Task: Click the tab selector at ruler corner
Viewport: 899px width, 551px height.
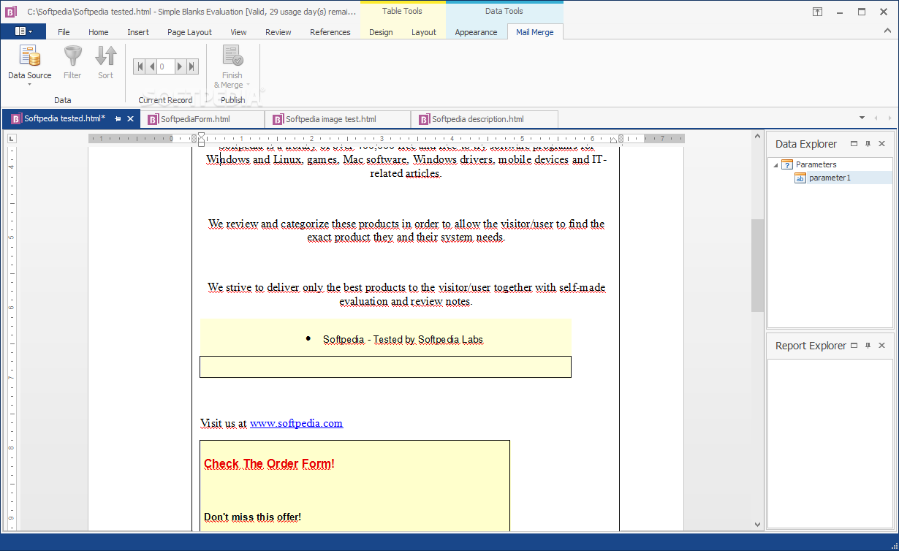Action: pos(11,138)
